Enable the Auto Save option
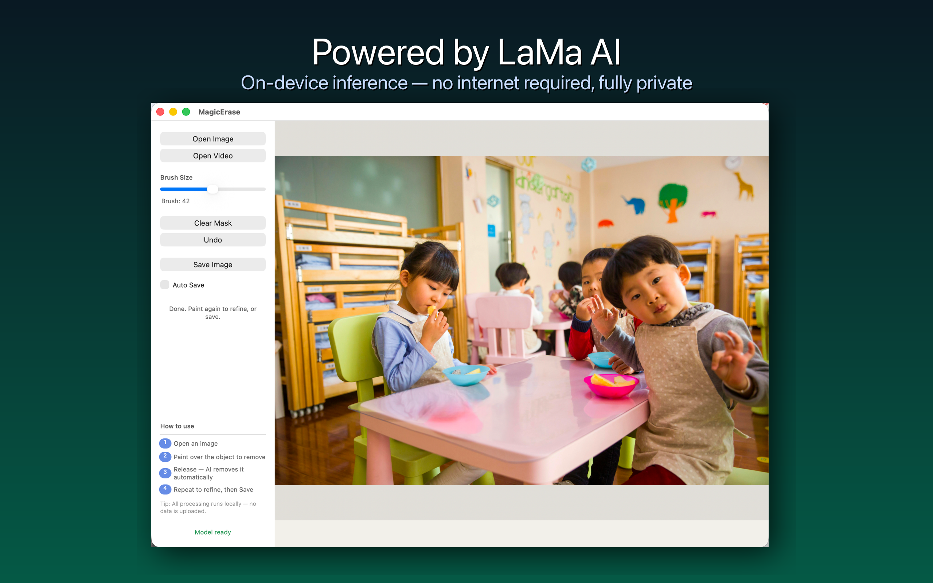This screenshot has width=933, height=583. pyautogui.click(x=165, y=285)
